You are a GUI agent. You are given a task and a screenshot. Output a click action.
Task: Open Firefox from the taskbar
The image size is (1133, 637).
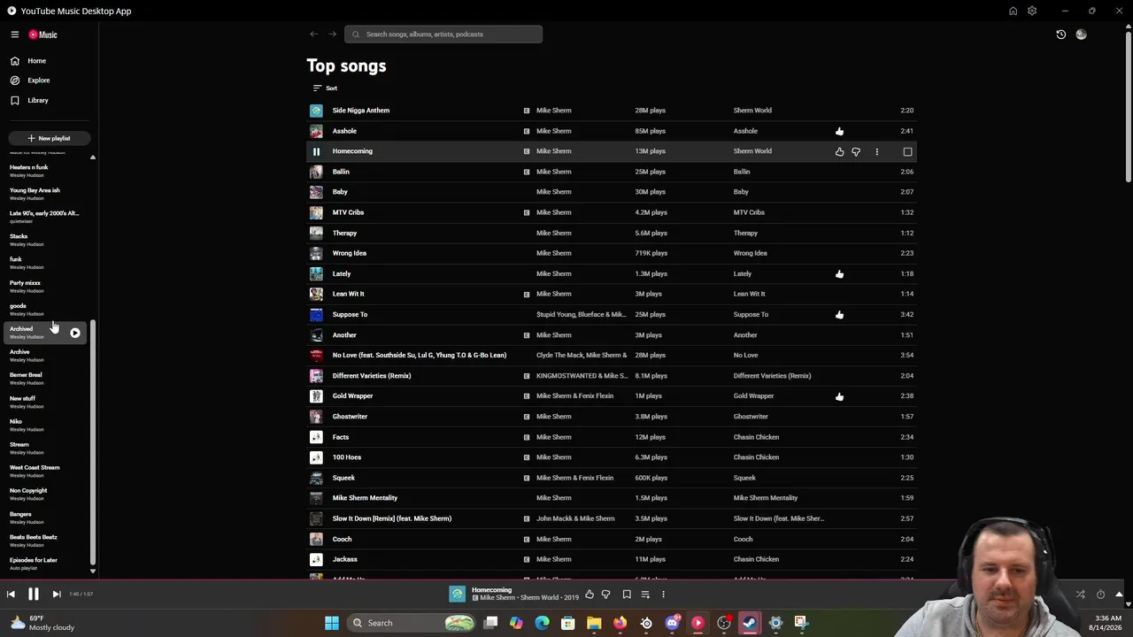pos(620,623)
